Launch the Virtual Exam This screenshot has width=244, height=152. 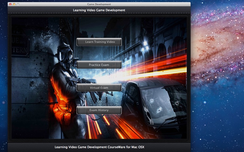99,88
